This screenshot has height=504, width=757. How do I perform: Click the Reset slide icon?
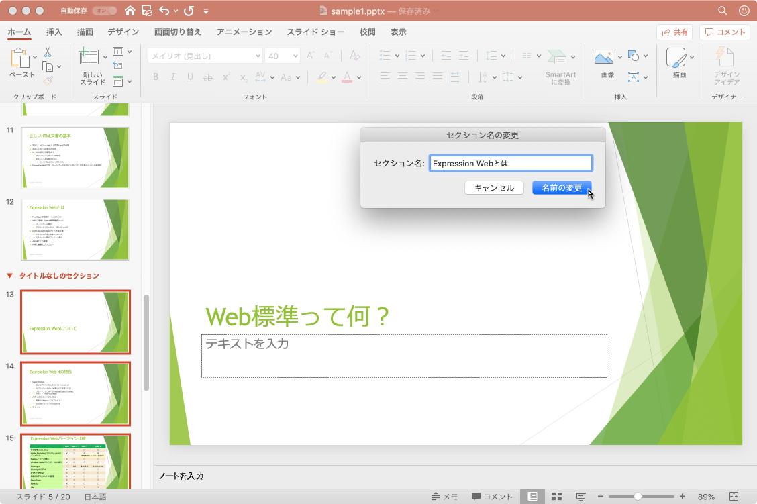coord(118,66)
